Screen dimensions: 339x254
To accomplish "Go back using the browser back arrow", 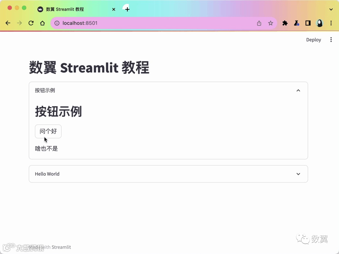I will pyautogui.click(x=8, y=23).
